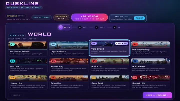Viewport: 180px width, 101px height.
Task: Take the daily challenge with Take It
Action: 139,18
